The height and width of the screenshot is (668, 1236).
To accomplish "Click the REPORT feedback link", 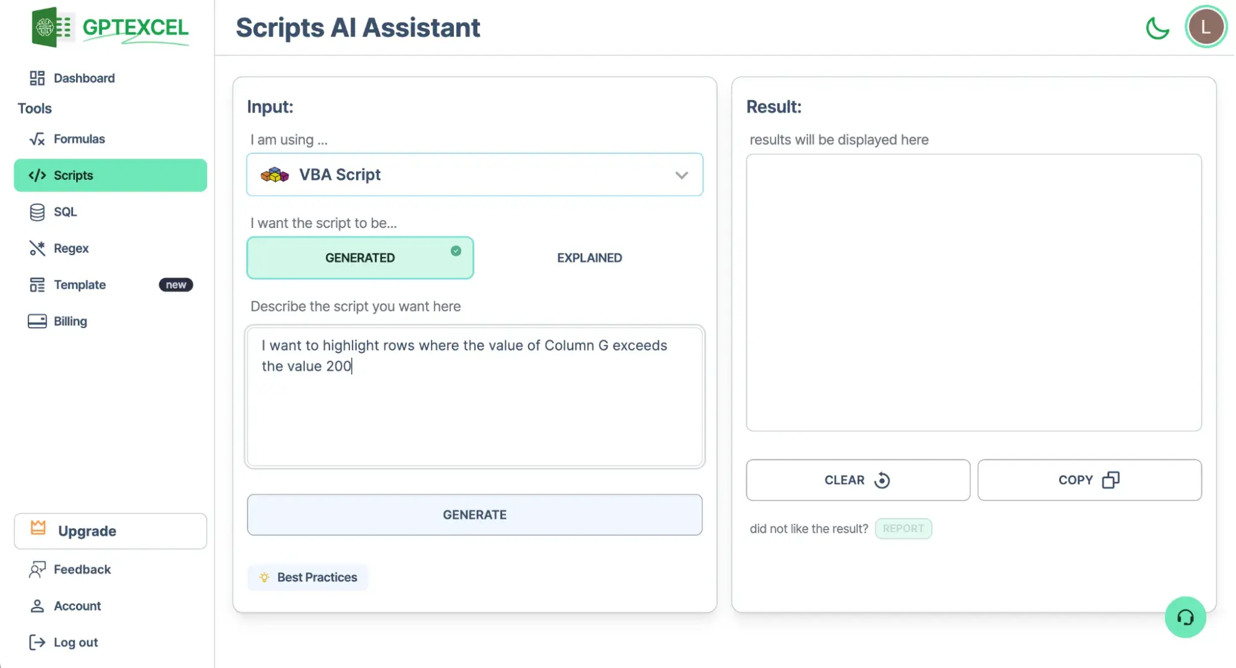I will pyautogui.click(x=903, y=527).
